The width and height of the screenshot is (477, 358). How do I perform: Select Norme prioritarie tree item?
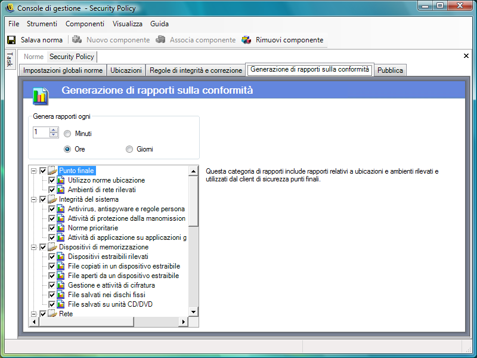[93, 228]
